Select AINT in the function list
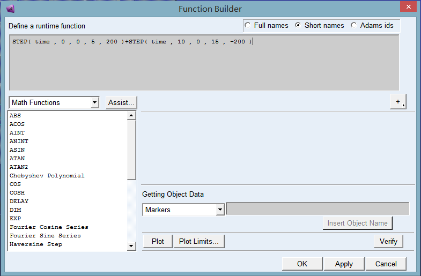Screen dimensions: 421x276 tap(17, 132)
